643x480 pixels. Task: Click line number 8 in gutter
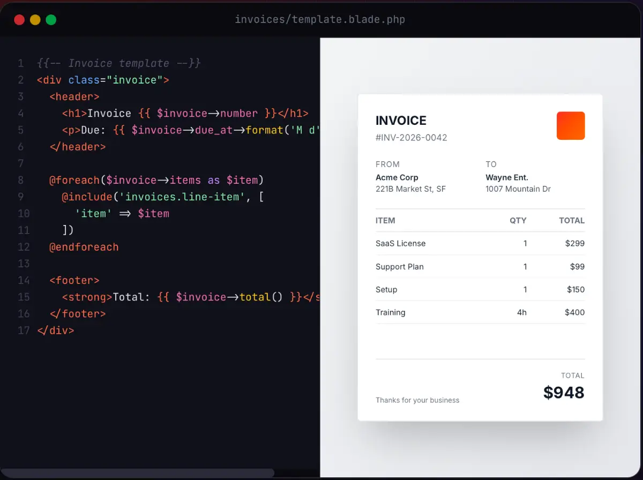[20, 180]
